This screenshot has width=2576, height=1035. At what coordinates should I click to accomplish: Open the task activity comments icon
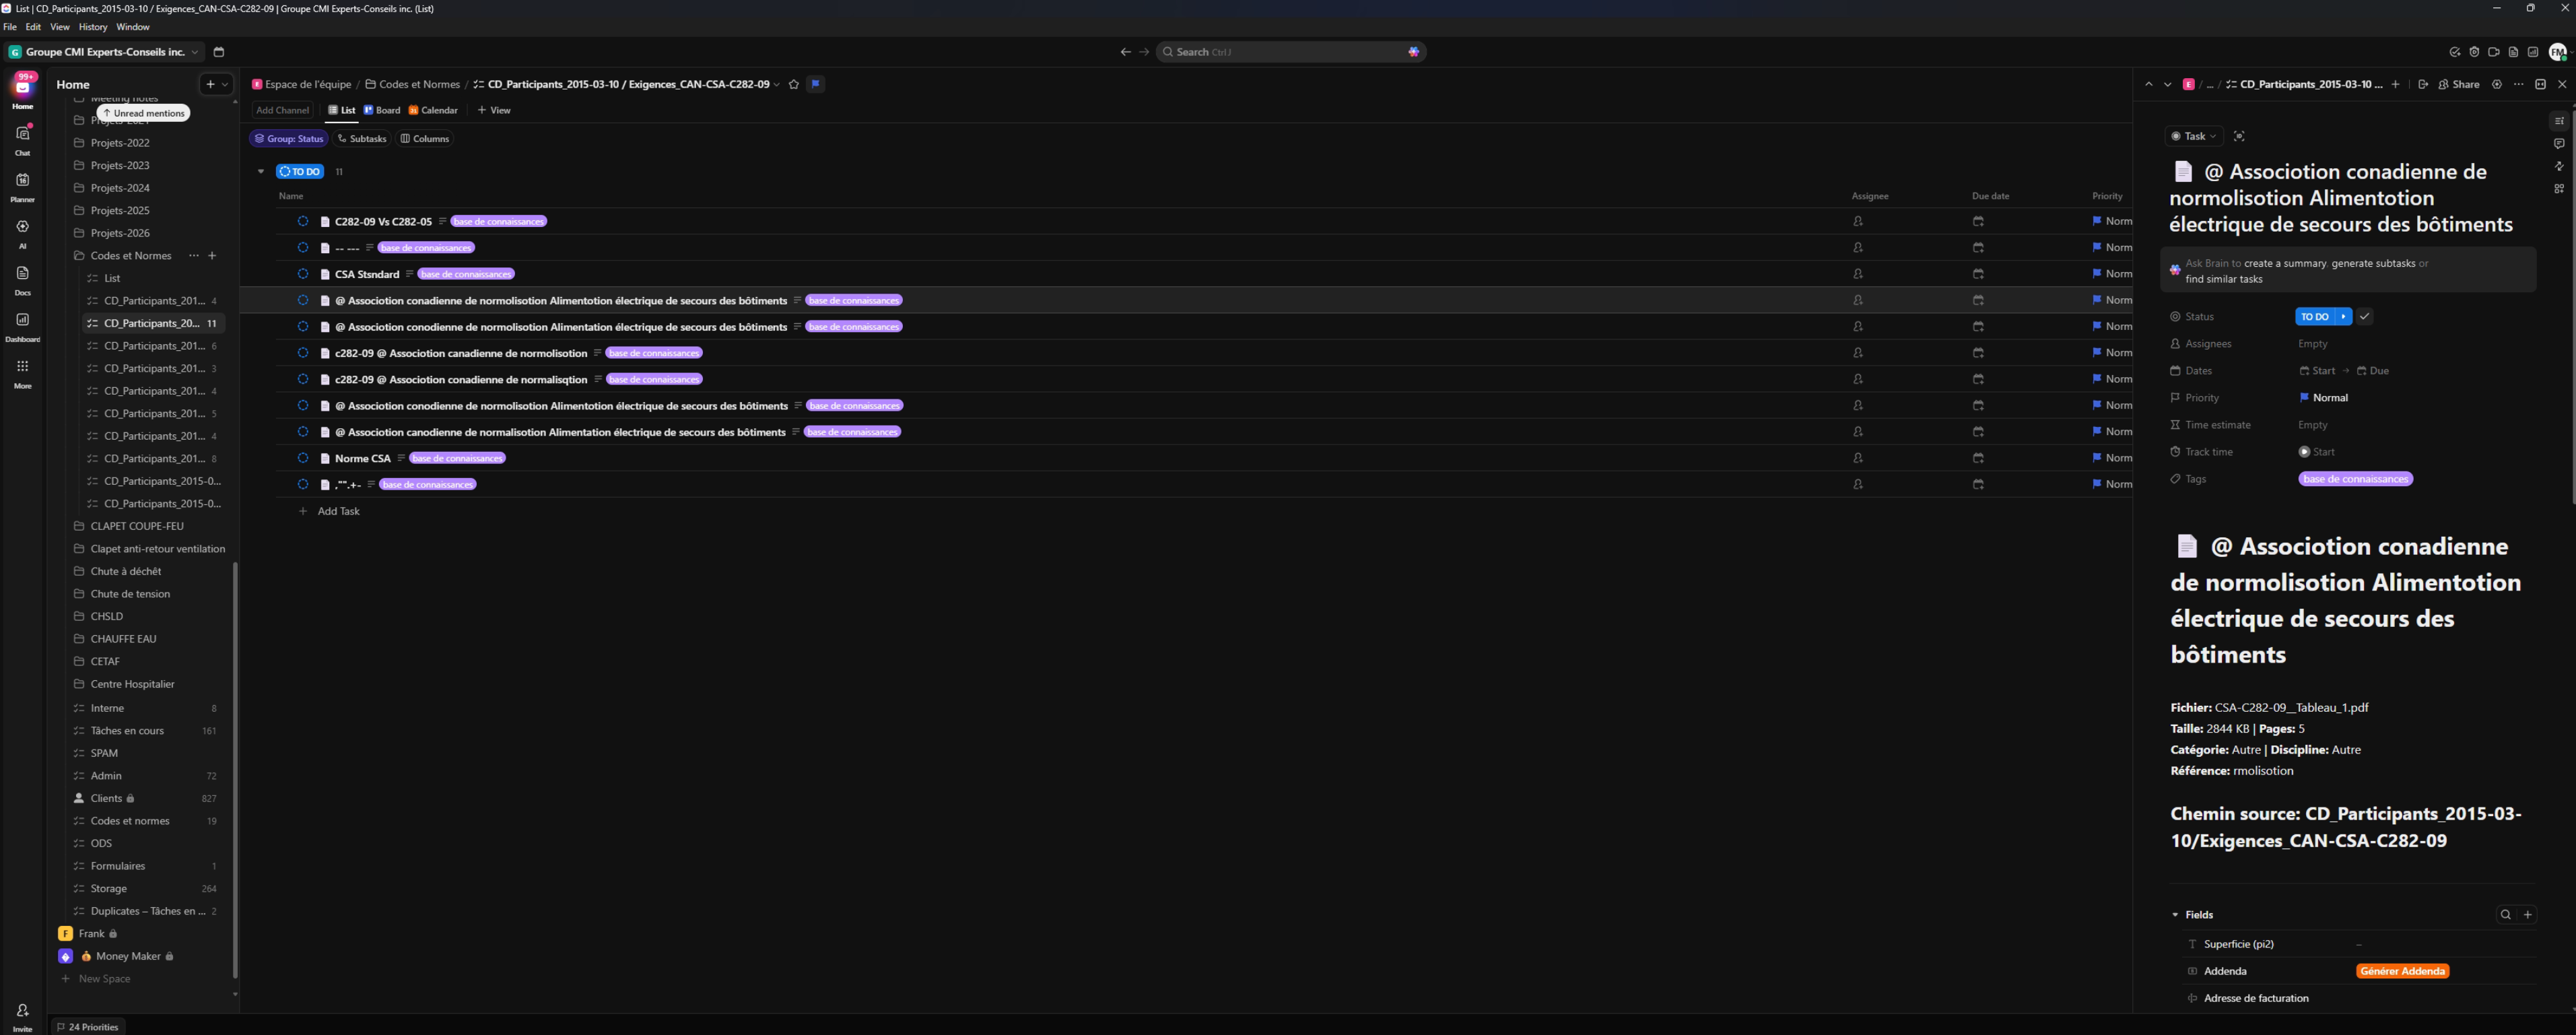[x=2559, y=144]
